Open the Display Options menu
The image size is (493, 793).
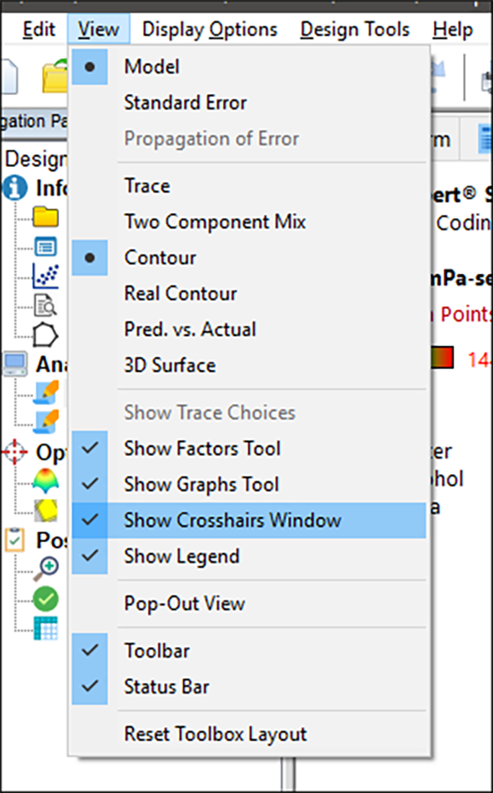(210, 30)
